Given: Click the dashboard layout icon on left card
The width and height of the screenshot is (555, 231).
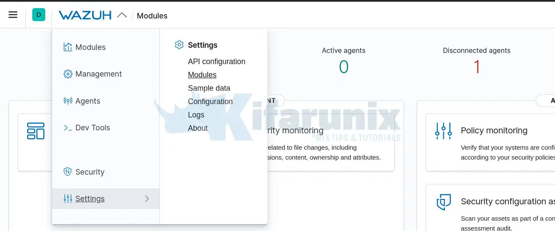Looking at the screenshot, I should coord(36,131).
